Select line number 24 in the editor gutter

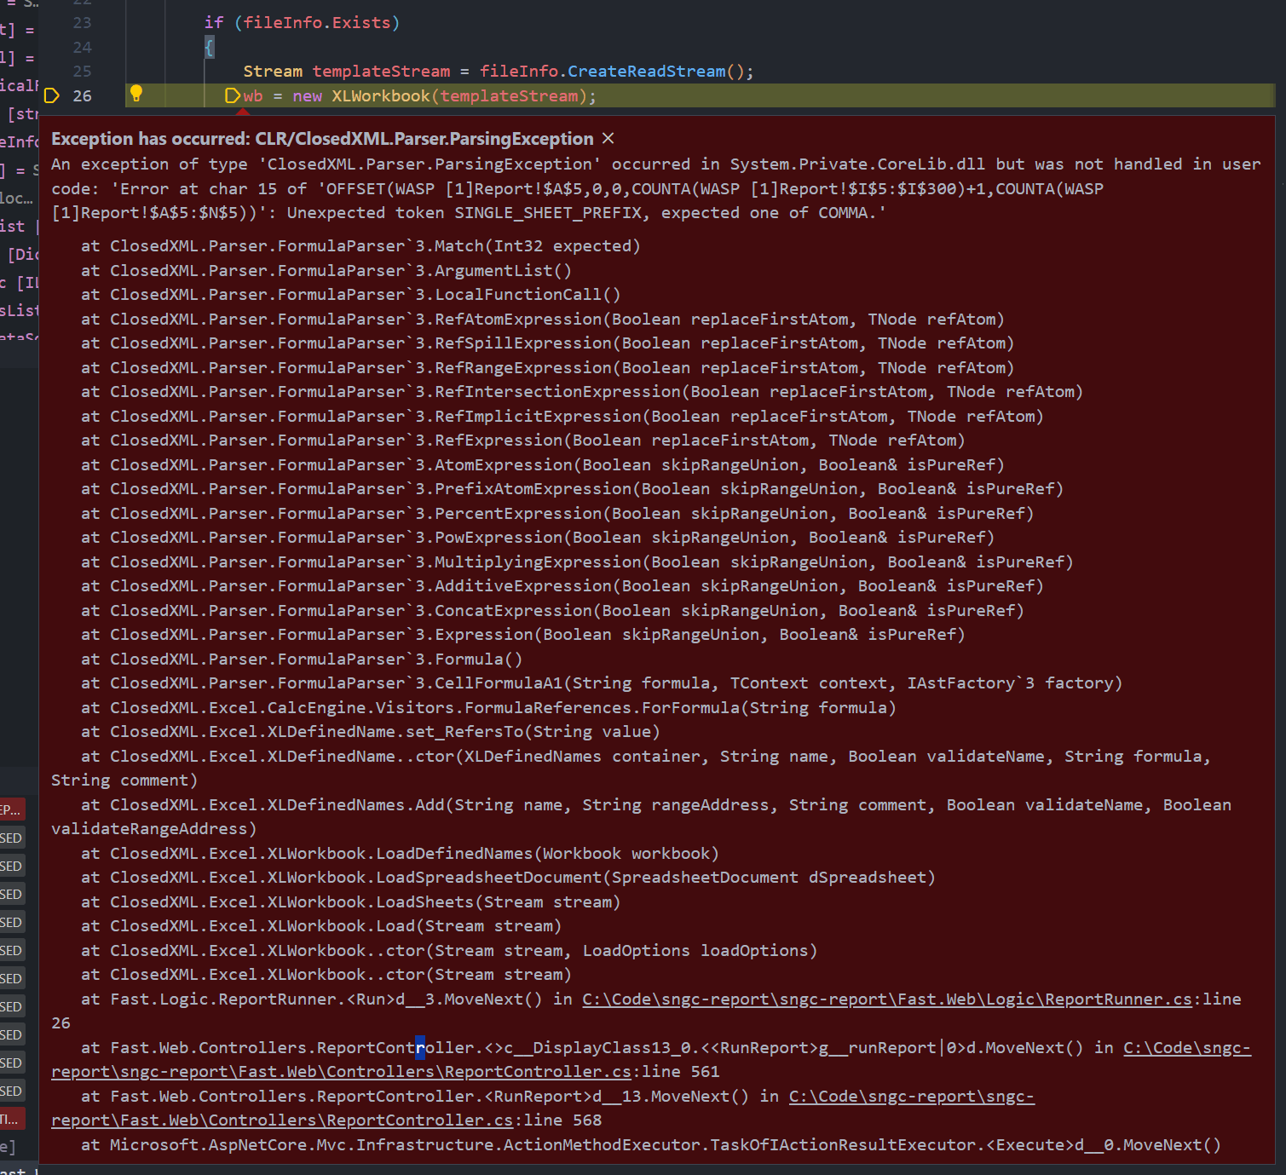coord(82,48)
